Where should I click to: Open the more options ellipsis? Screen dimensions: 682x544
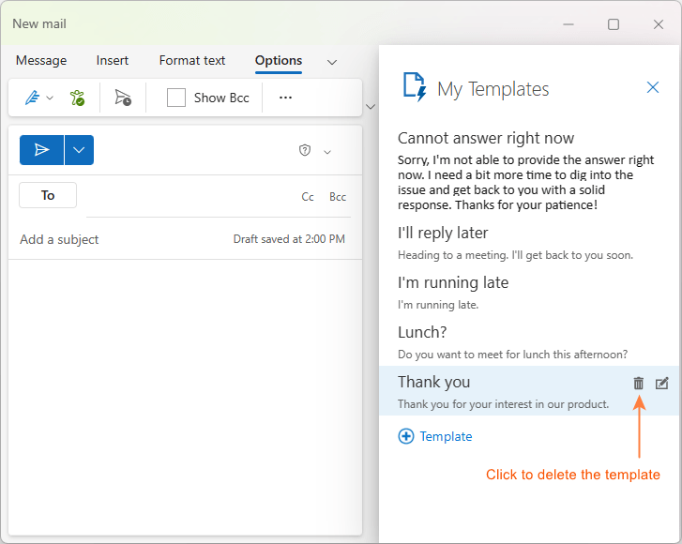click(286, 98)
